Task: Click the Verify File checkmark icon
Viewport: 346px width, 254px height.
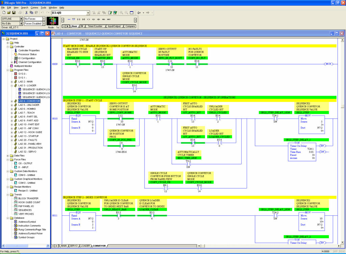Action: pyautogui.click(x=110, y=13)
